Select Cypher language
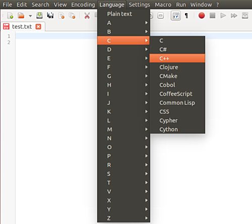The width and height of the screenshot is (252, 224). (x=177, y=120)
